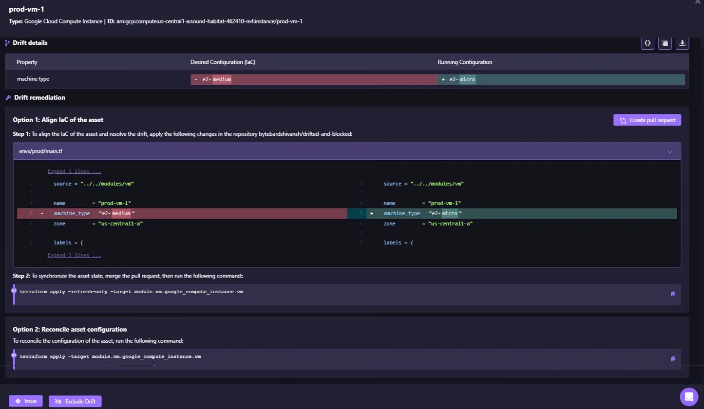Click the "Drift details" section heading
The width and height of the screenshot is (704, 409).
coord(30,43)
